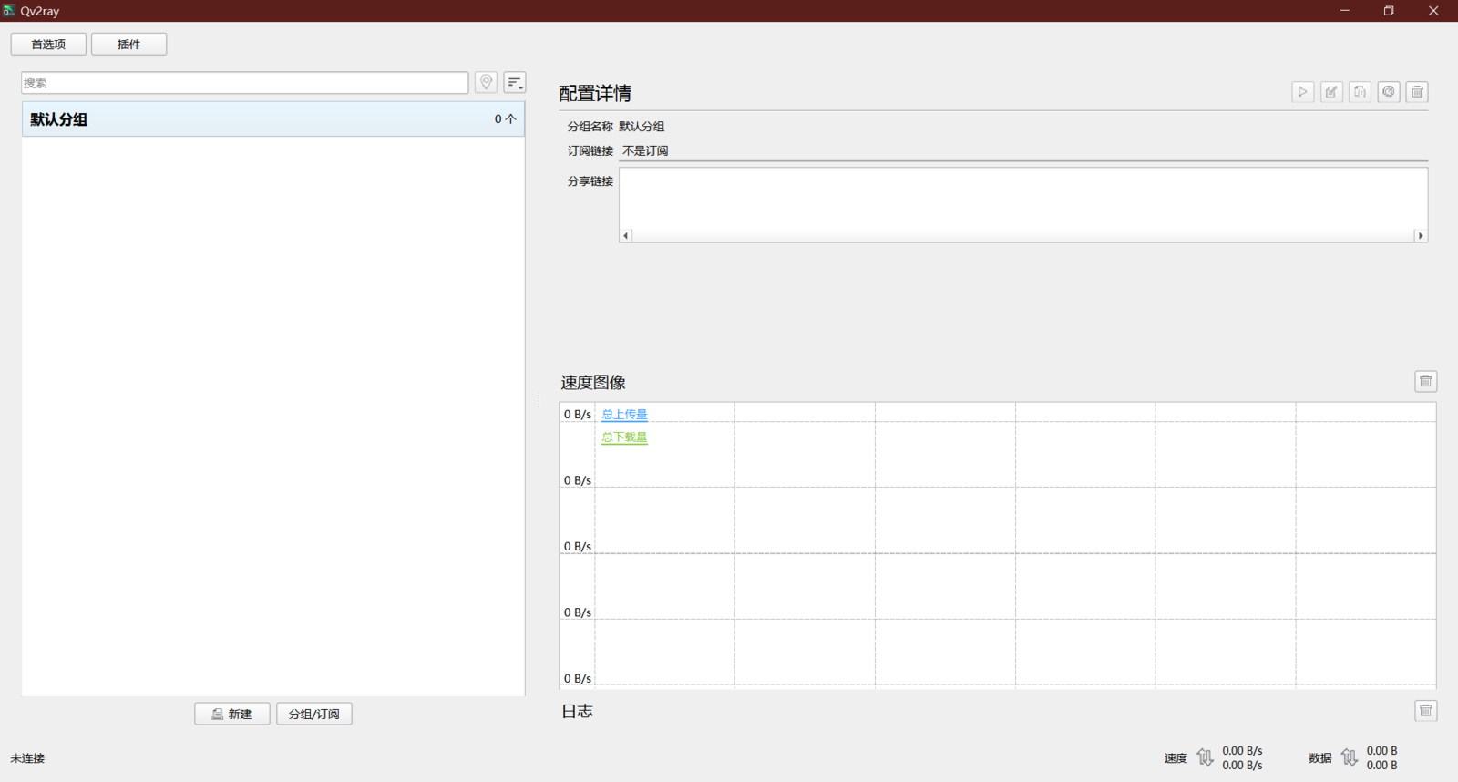Collapse the 默认分组 group row
1458x782 pixels.
pos(273,119)
